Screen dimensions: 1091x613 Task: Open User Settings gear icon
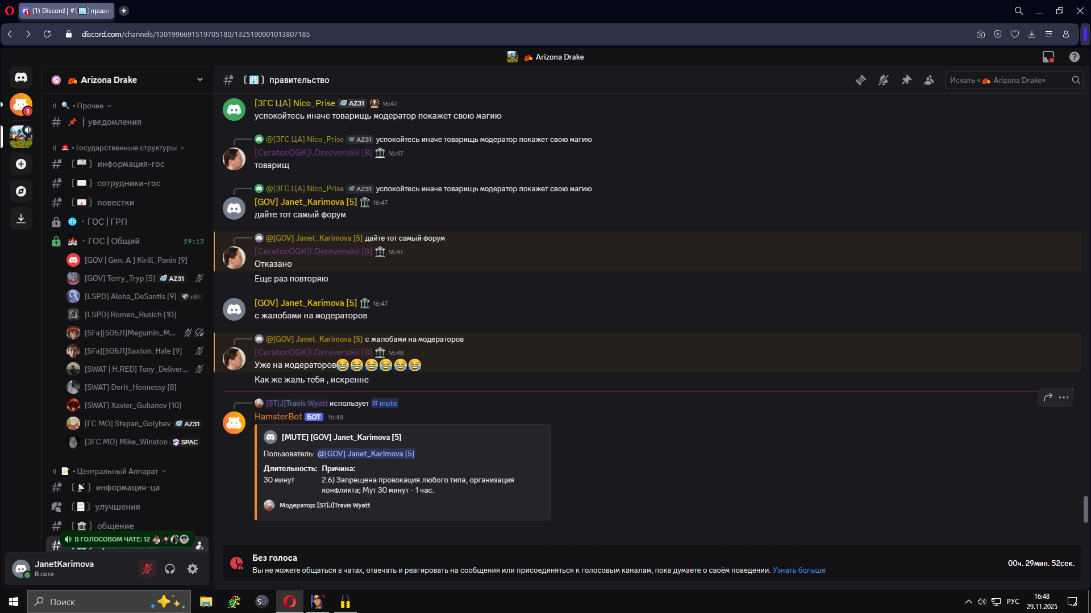click(193, 569)
